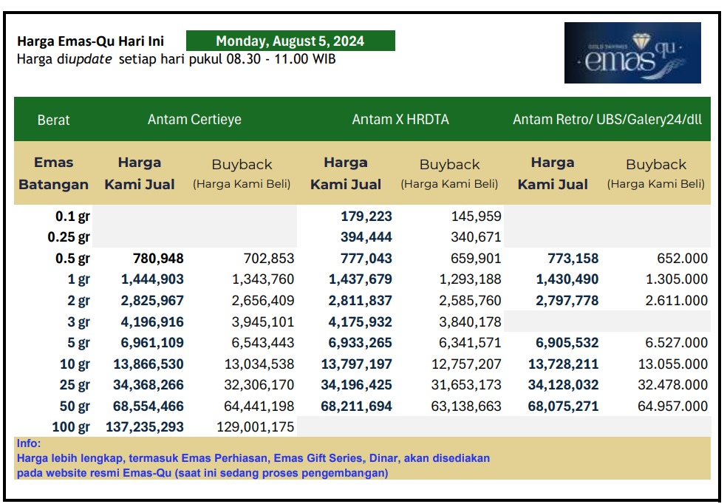Screen dimensions: 727x504
Task: Select the 0.1 gr row label
Action: click(x=73, y=217)
